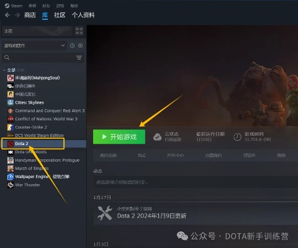Screen dimensions: 298x248
Task: Click the 11,701.6 hours playtime text
Action: click(258, 139)
